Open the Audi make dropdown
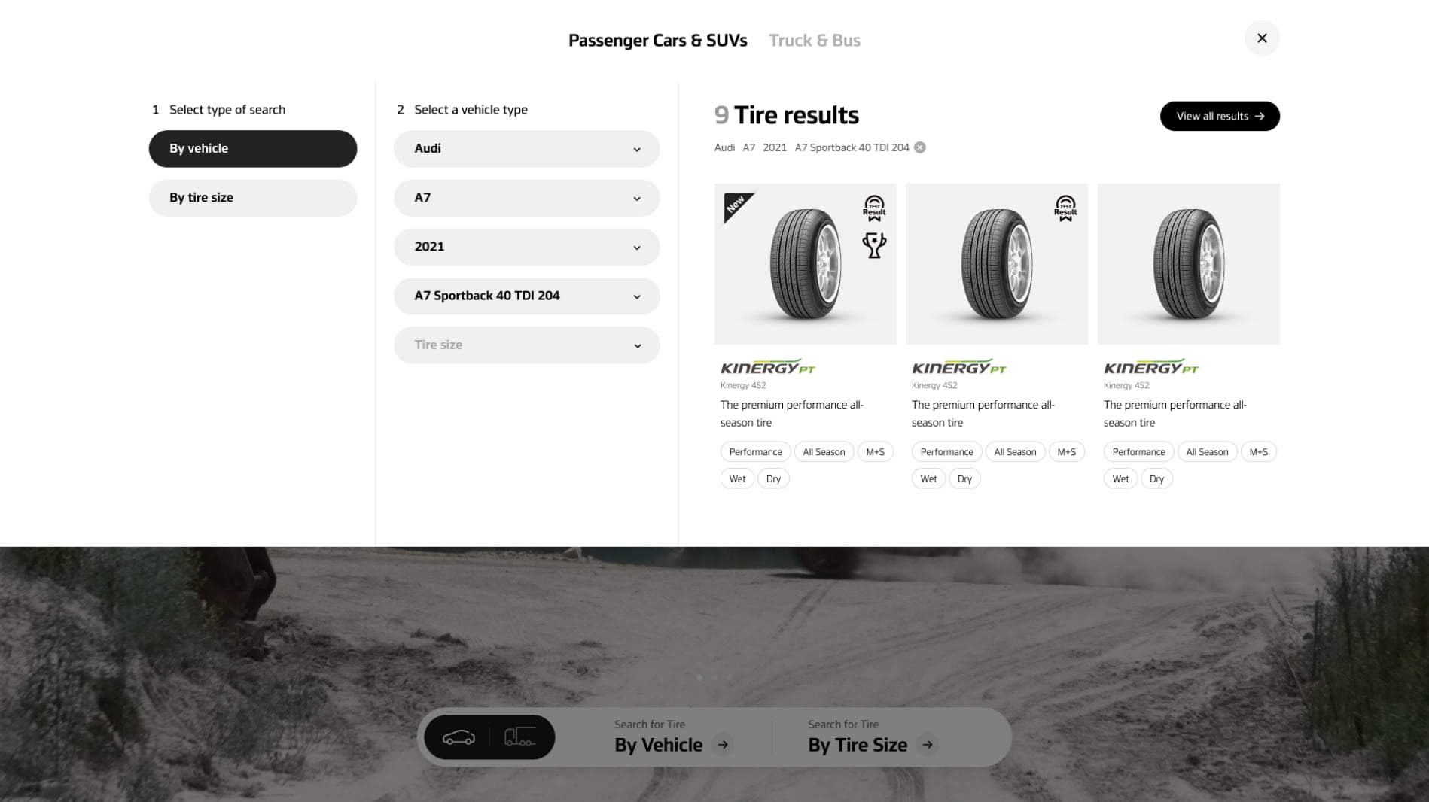The height and width of the screenshot is (802, 1429). pyautogui.click(x=527, y=149)
